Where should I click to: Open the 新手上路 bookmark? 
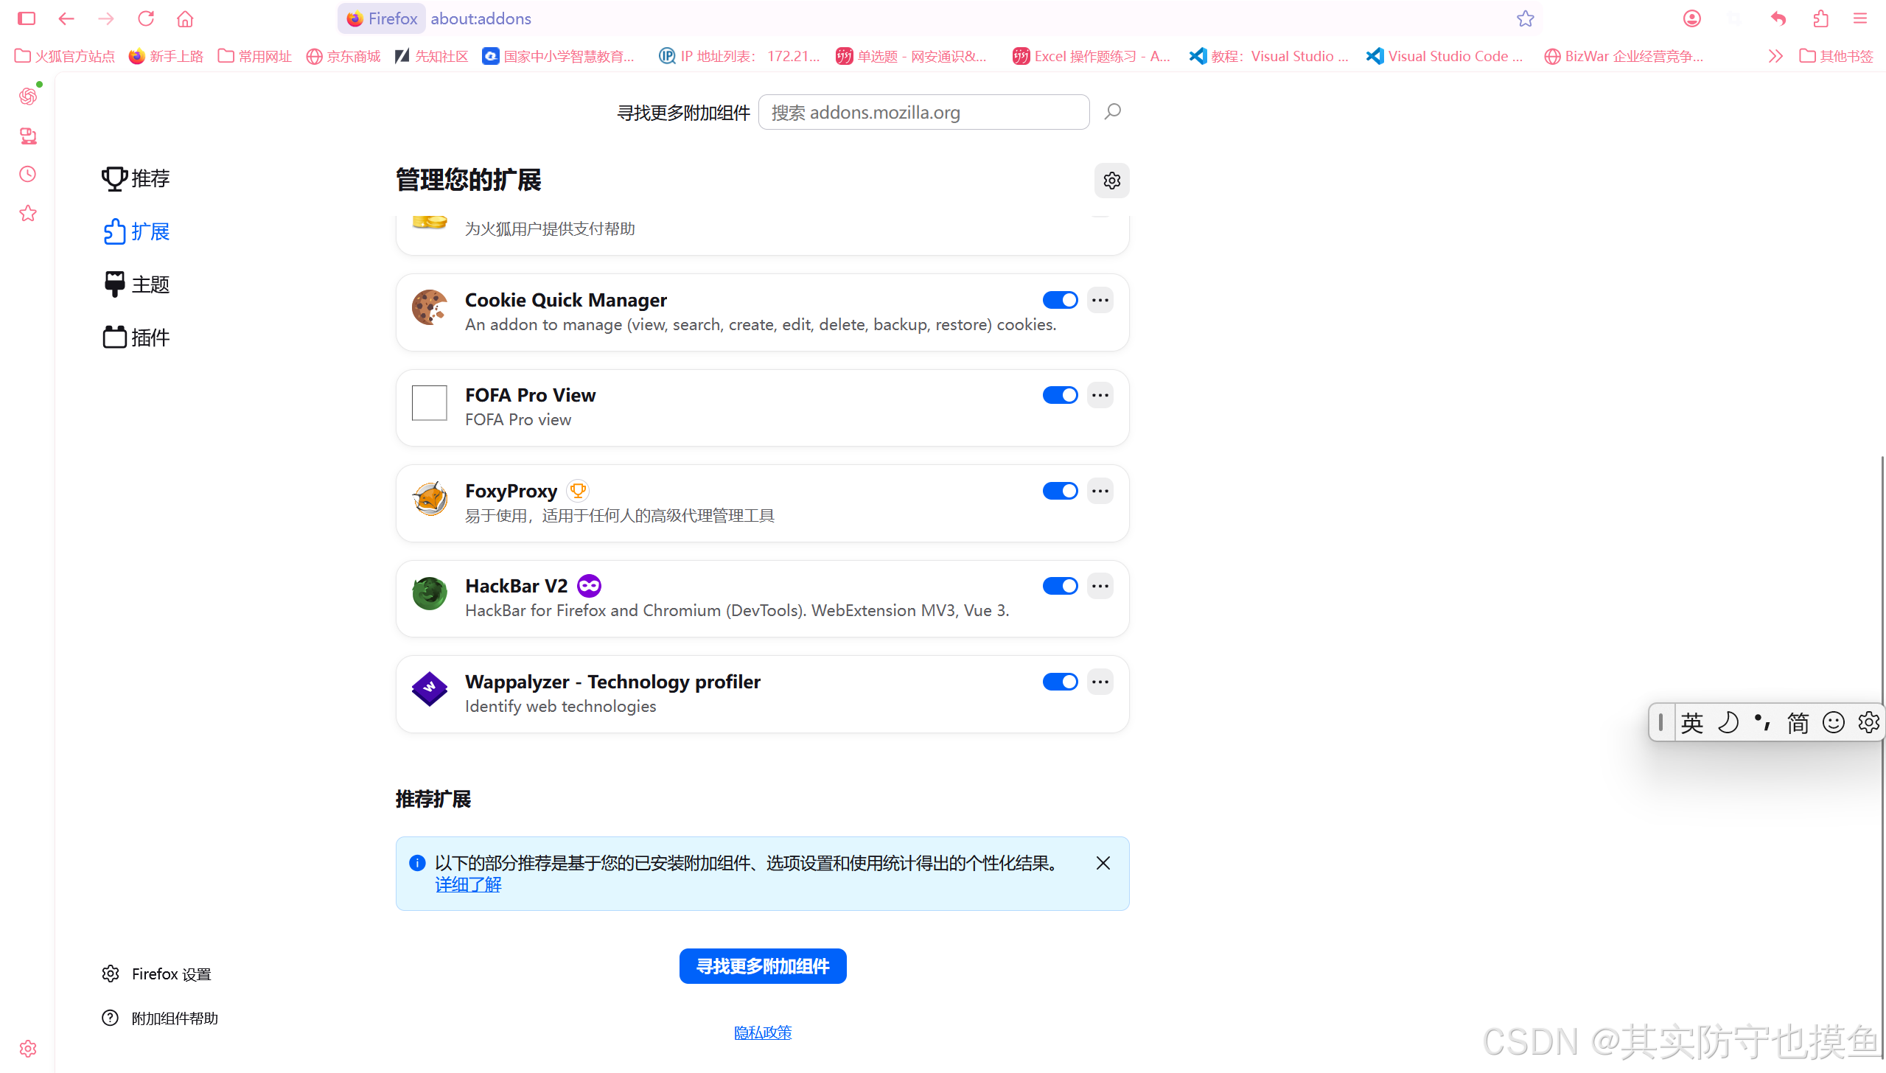coord(166,56)
